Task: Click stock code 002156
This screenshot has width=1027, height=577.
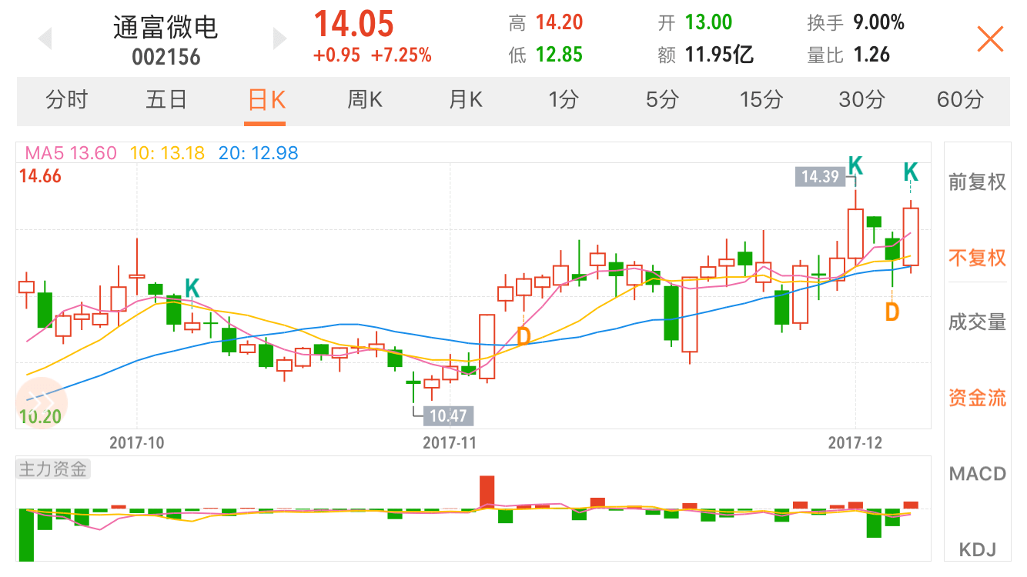Action: pyautogui.click(x=166, y=58)
